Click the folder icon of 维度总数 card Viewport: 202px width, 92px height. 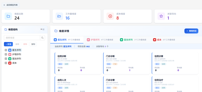[8, 16]
